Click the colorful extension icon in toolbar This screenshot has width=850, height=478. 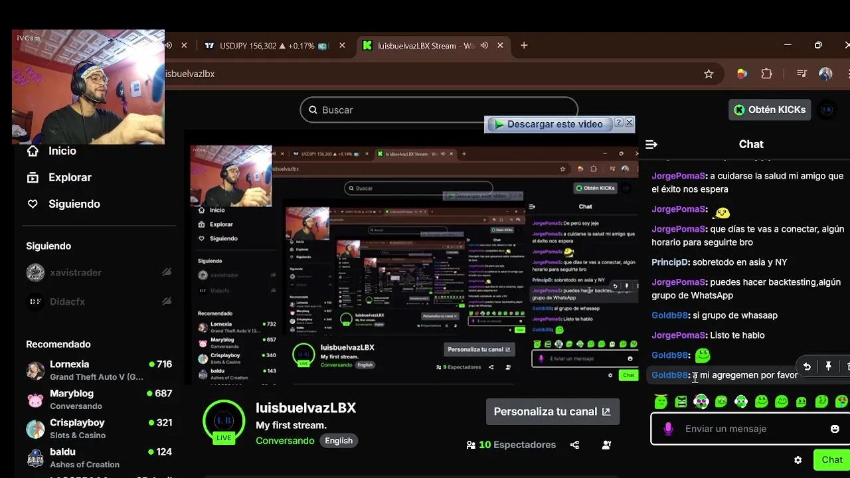pos(742,74)
